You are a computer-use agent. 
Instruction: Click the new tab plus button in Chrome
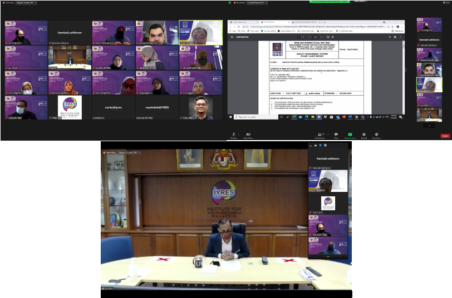325,22
